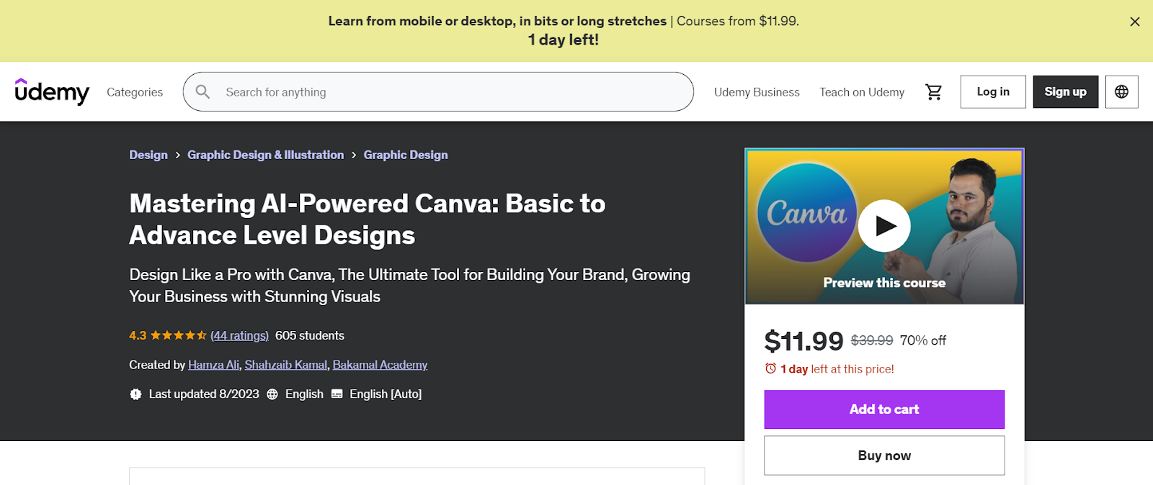Open instructor Shahzaib Kamal profile

click(x=286, y=365)
